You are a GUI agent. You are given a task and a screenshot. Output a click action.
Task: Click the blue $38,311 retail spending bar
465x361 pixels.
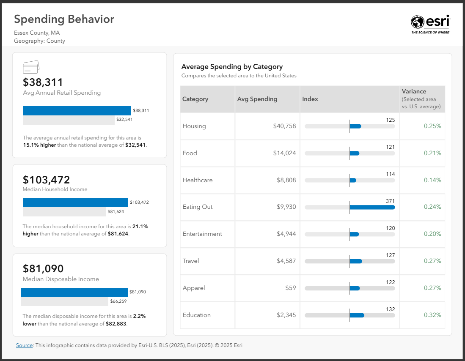click(x=77, y=111)
